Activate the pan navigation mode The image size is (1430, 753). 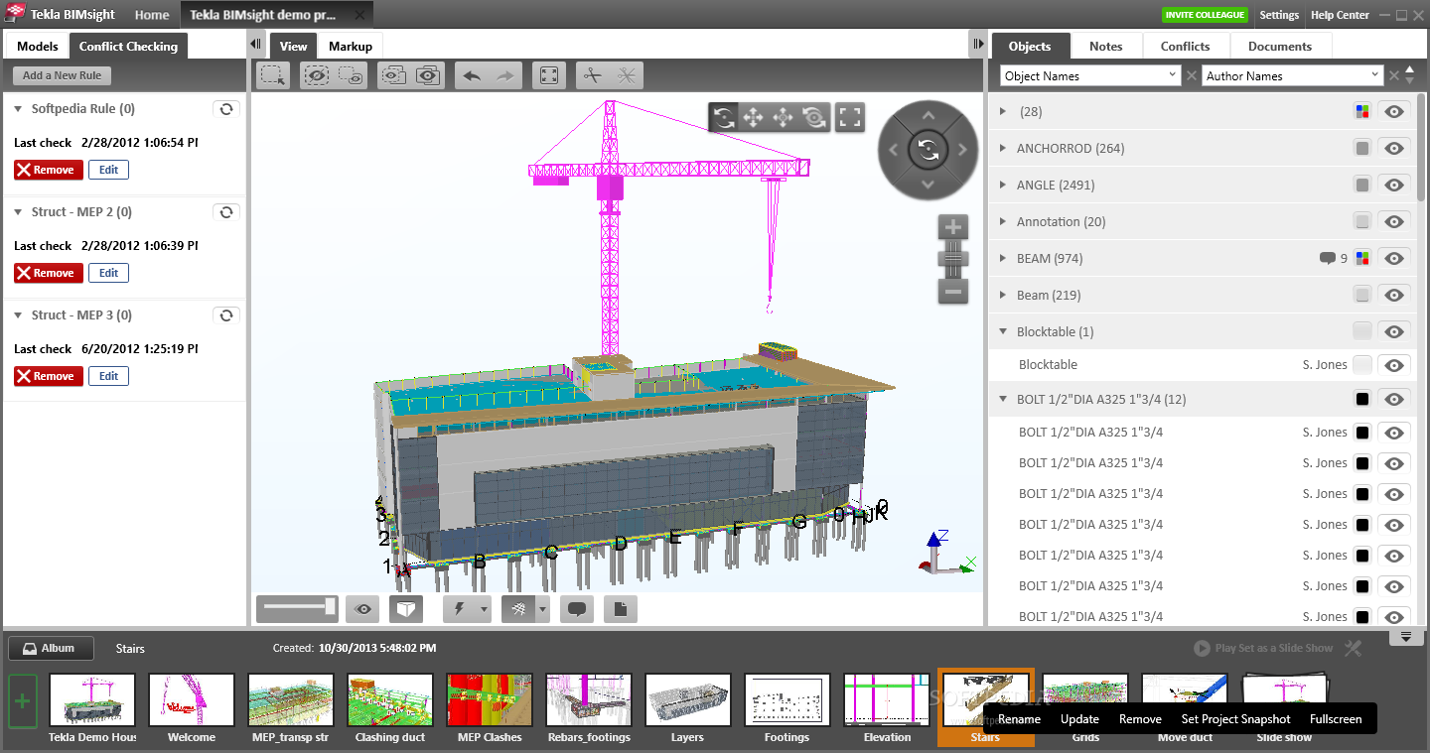(754, 118)
